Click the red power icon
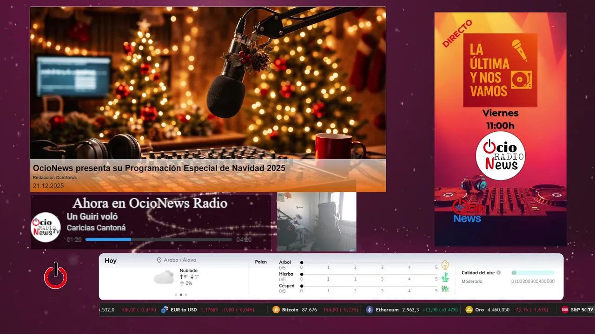The height and width of the screenshot is (334, 595). [x=56, y=276]
